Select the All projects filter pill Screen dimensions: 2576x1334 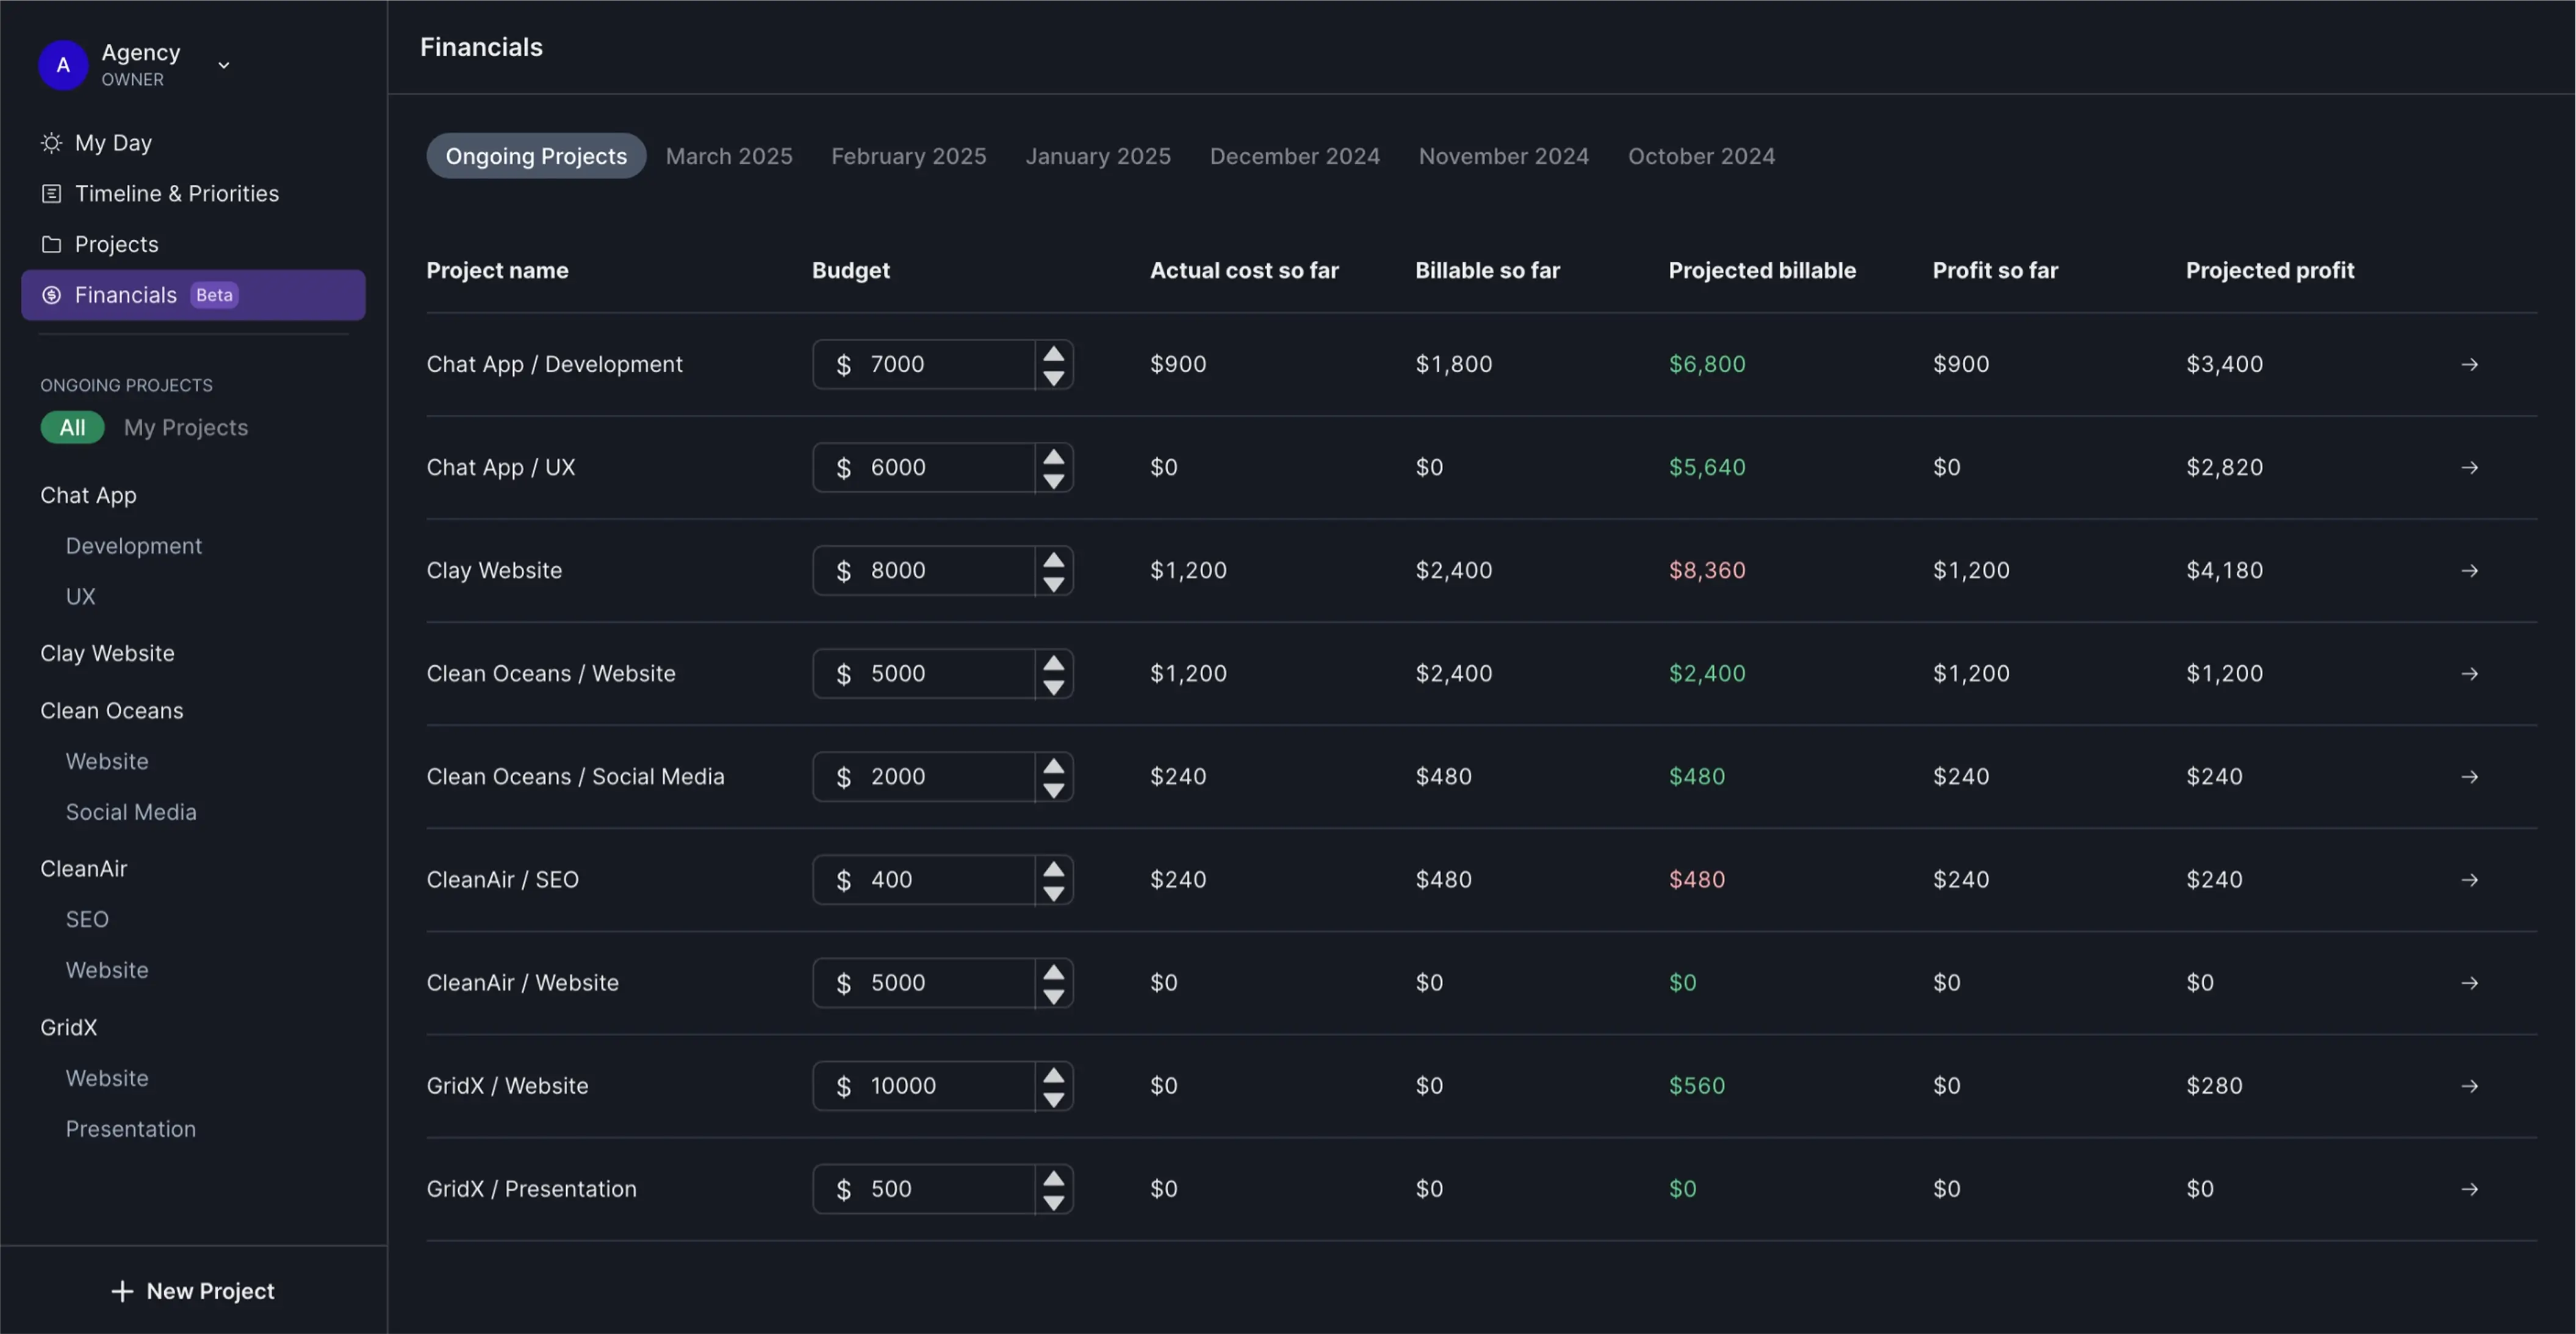[x=72, y=428]
